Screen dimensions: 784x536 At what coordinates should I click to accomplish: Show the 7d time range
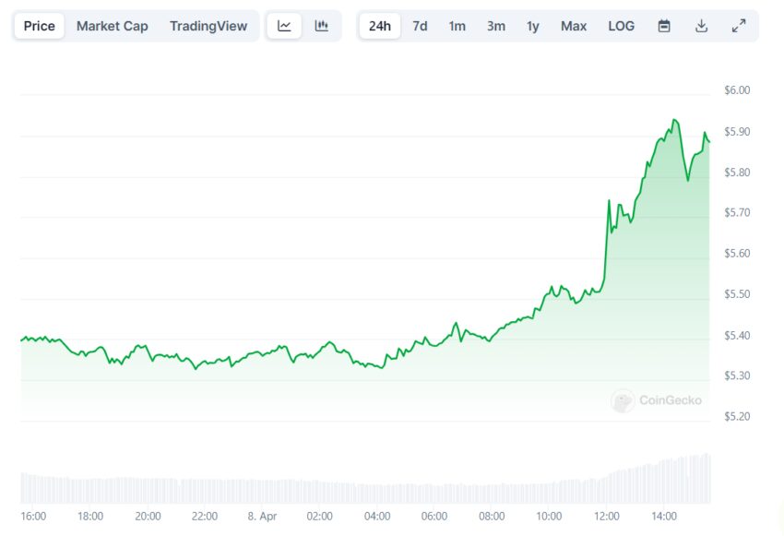420,26
